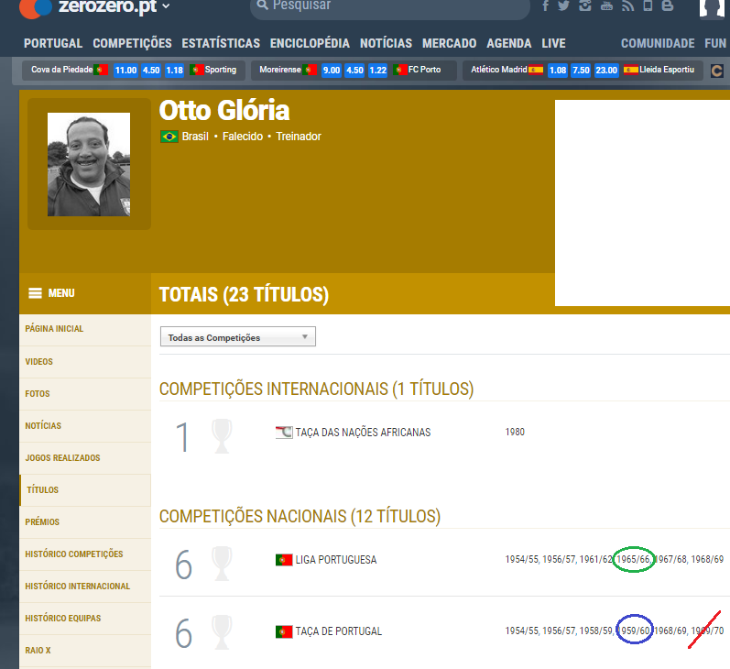Open HISTÓRICO EQUIPAS in sidebar

pyautogui.click(x=85, y=620)
